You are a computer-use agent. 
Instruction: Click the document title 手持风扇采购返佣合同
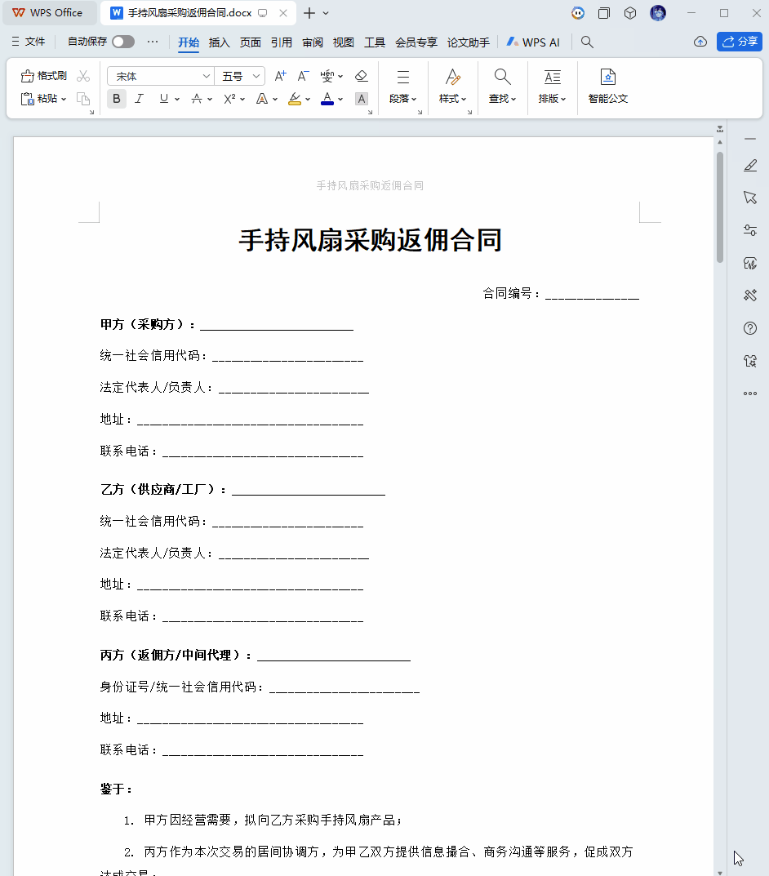[x=370, y=240]
